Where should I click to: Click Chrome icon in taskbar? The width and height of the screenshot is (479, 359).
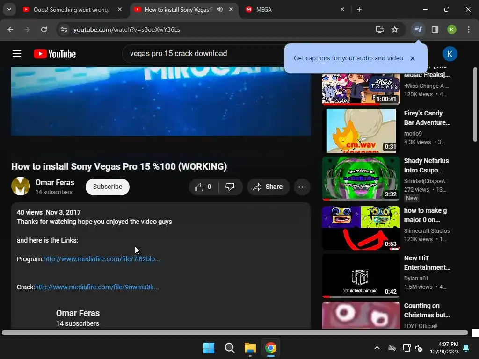point(270,348)
